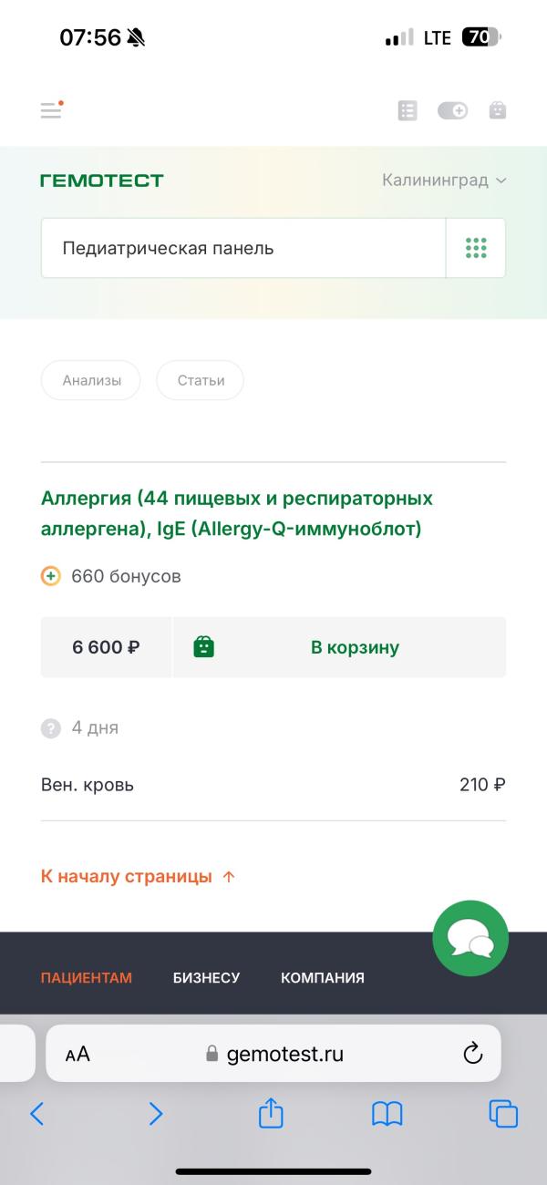The height and width of the screenshot is (1185, 547).
Task: Expand the Калининград city dropdown
Action: click(x=444, y=180)
